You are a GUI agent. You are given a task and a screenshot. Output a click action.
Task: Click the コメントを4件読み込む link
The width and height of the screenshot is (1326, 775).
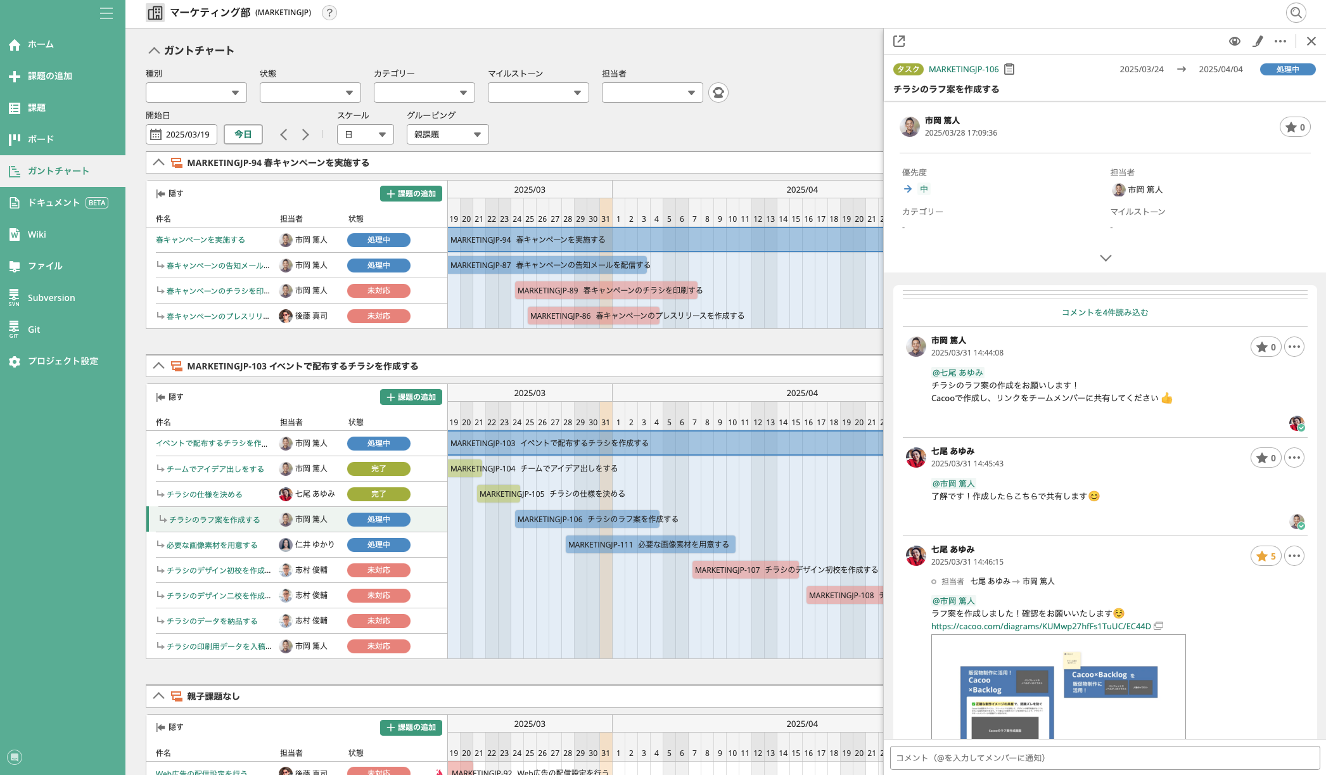1104,312
